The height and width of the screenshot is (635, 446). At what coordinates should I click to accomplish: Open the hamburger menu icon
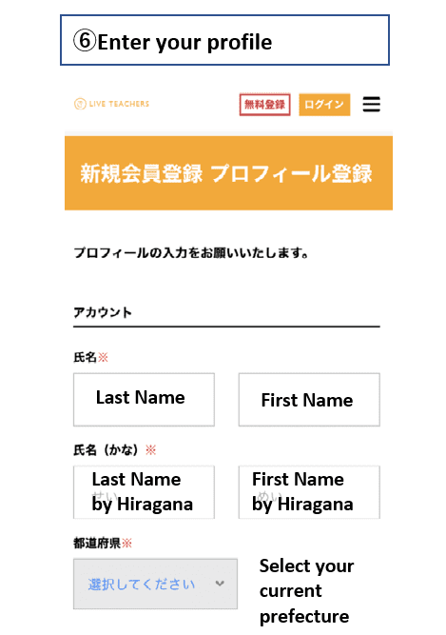371,104
